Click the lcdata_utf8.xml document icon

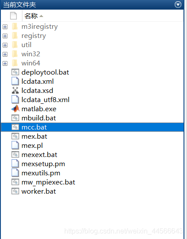click(x=15, y=99)
